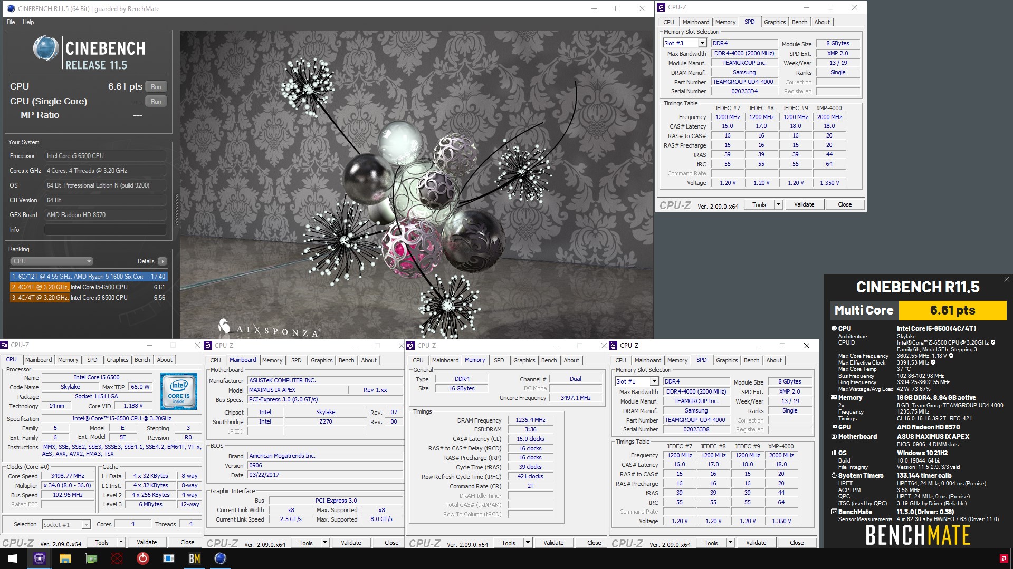Select the AMD Ryzen 5 1600 ranking row
The height and width of the screenshot is (569, 1013).
89,277
